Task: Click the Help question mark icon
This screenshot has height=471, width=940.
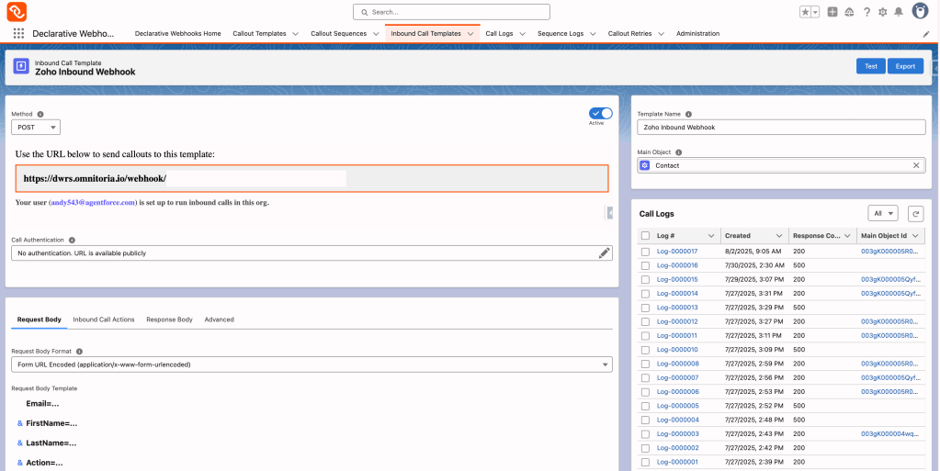Action: pyautogui.click(x=866, y=12)
